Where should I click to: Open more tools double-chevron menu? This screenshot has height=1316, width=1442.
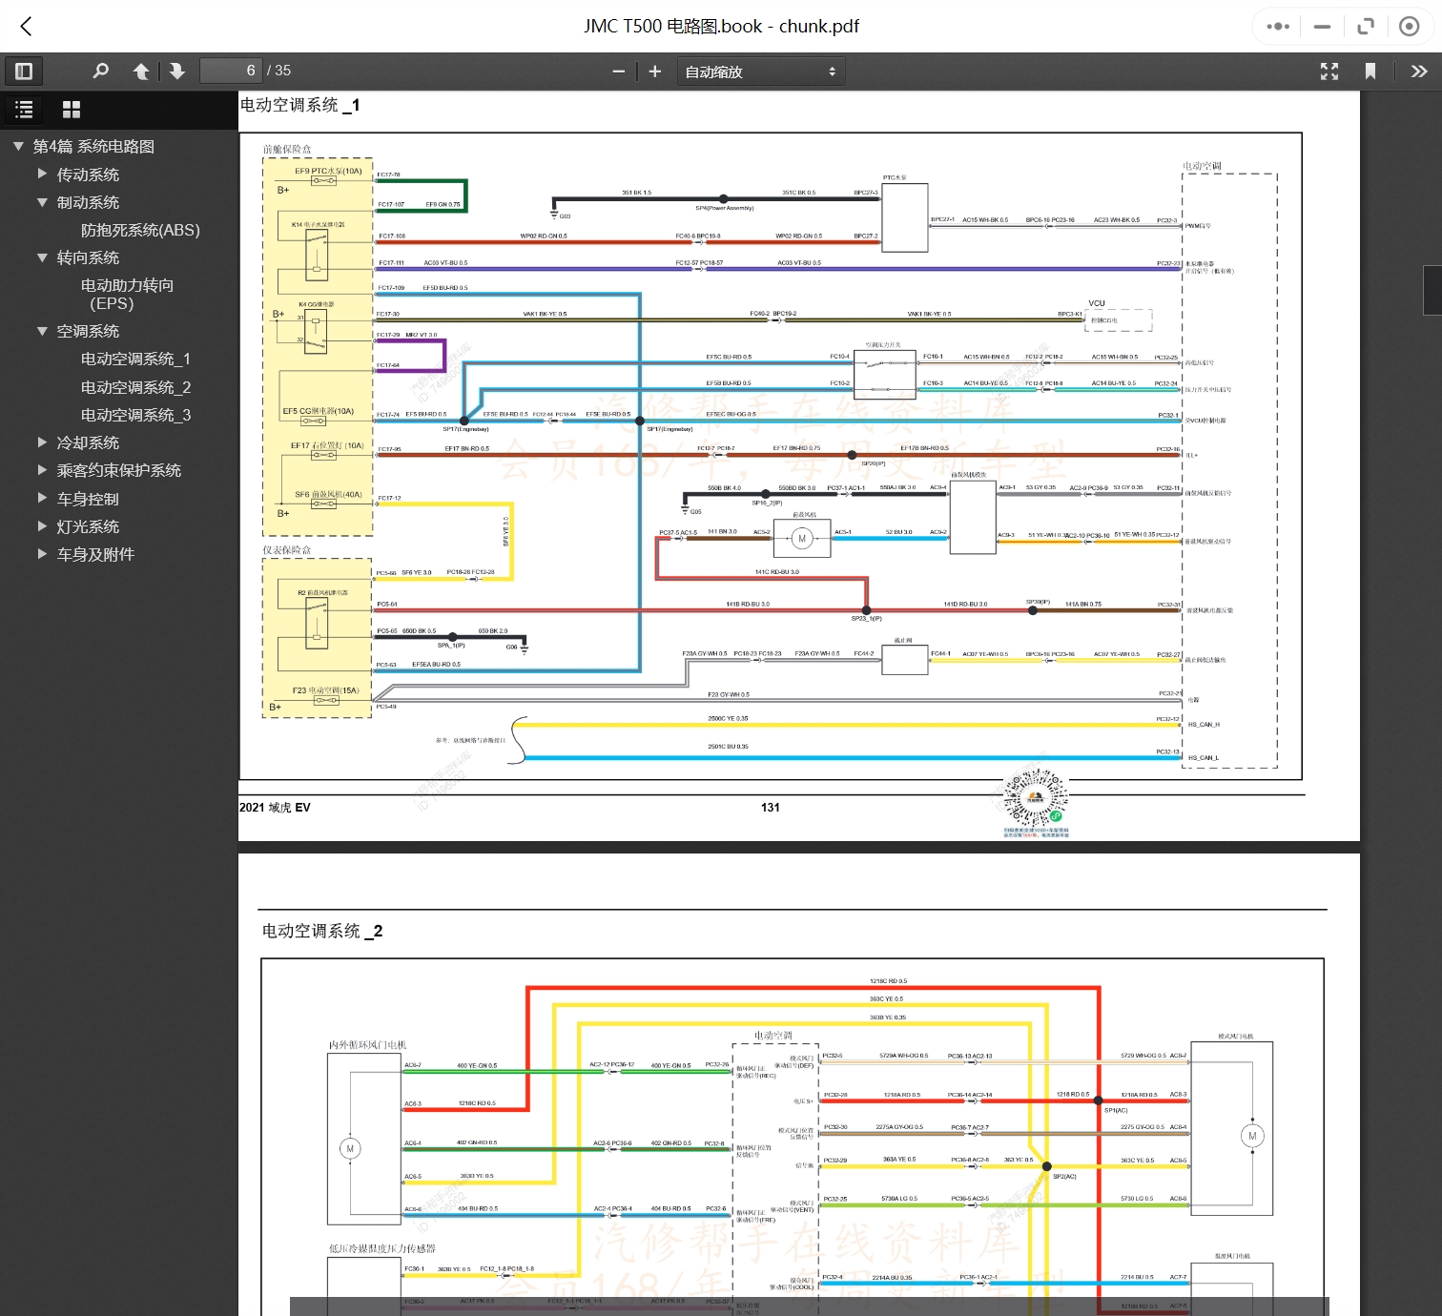point(1419,72)
